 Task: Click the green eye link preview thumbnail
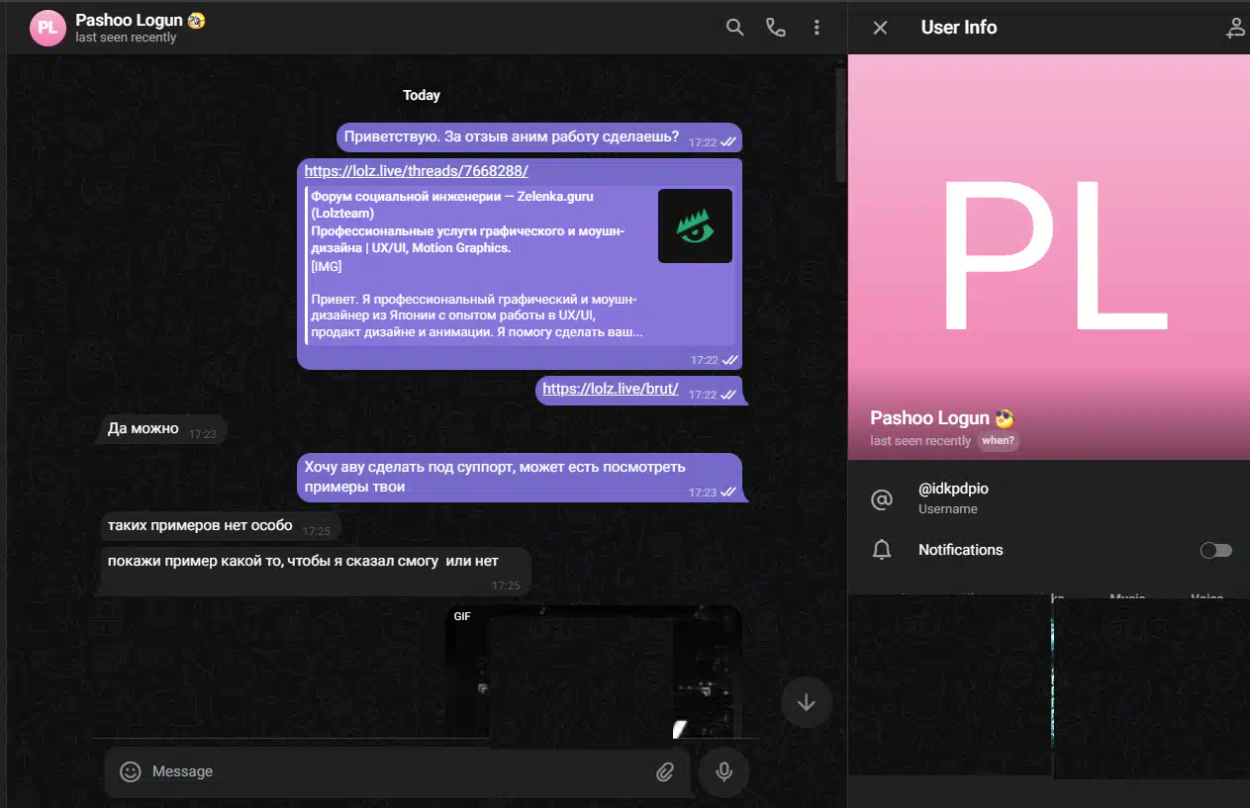tap(695, 226)
